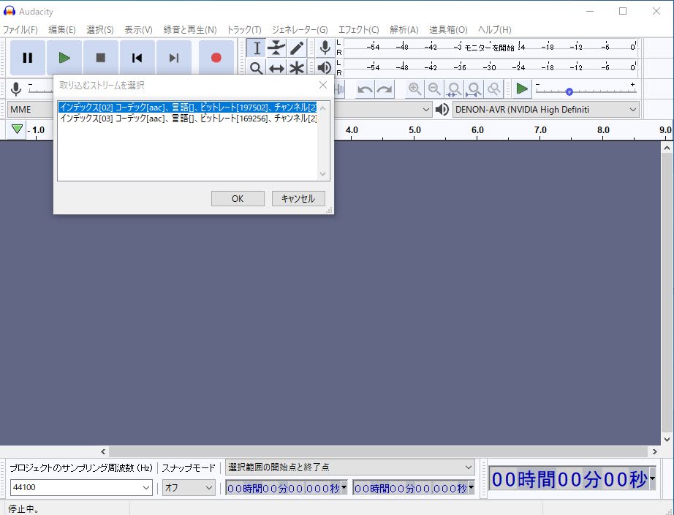The height and width of the screenshot is (515, 674).
Task: Click OK in the stream selection dialog
Action: pos(238,199)
